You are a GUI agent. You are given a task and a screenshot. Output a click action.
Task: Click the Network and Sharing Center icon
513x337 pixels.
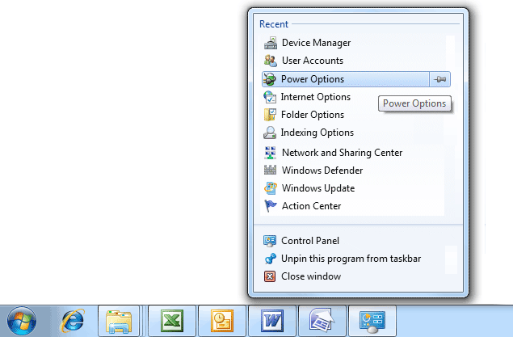pos(271,153)
